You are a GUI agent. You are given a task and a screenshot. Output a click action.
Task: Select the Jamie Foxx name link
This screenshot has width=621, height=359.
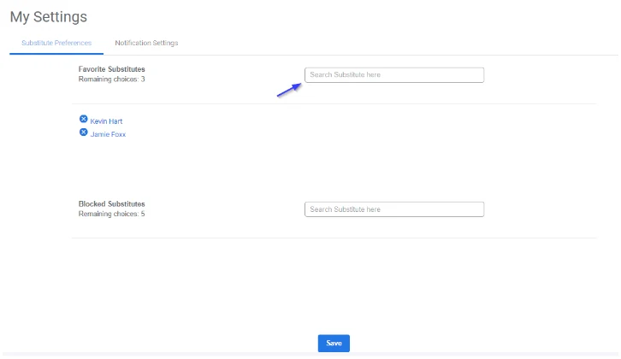click(108, 134)
